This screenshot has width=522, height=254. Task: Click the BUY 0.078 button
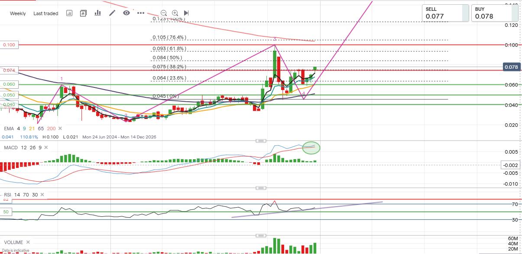(x=495, y=13)
